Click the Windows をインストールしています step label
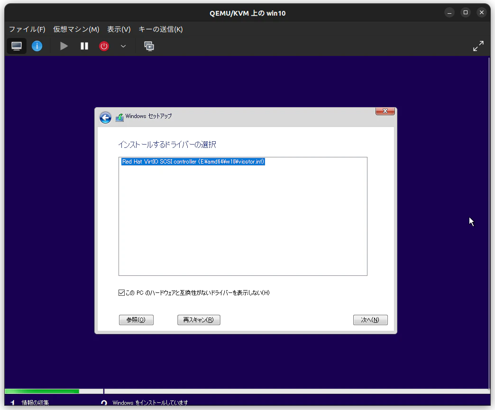This screenshot has width=495, height=410. pos(150,403)
